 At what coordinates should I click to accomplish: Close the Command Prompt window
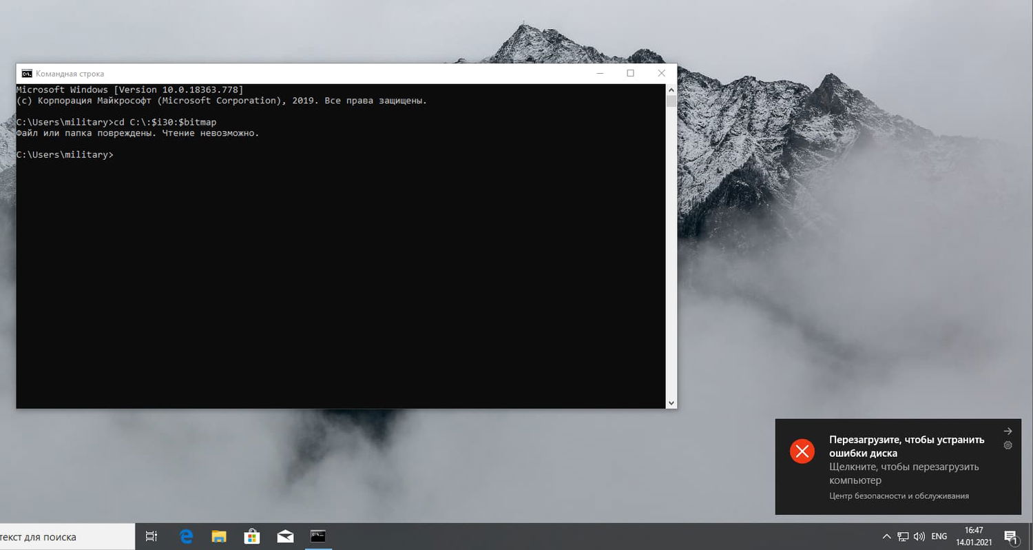coord(661,73)
